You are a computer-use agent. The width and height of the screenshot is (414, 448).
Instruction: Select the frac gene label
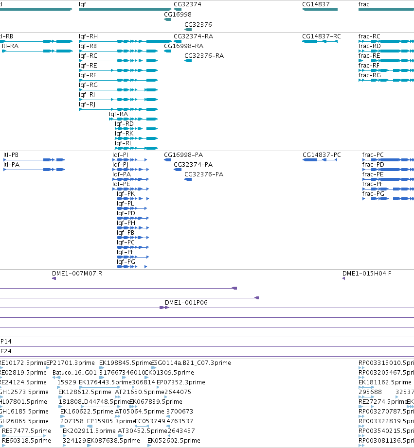pos(363,4)
